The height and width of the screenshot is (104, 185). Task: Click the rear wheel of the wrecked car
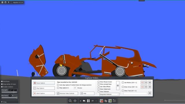(x=120, y=71)
